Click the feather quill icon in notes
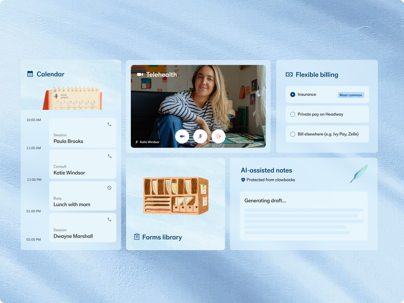This screenshot has width=404, height=303. tap(359, 173)
